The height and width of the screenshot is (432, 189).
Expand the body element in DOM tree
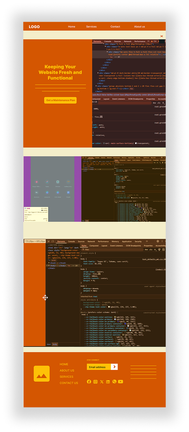(x=49, y=265)
